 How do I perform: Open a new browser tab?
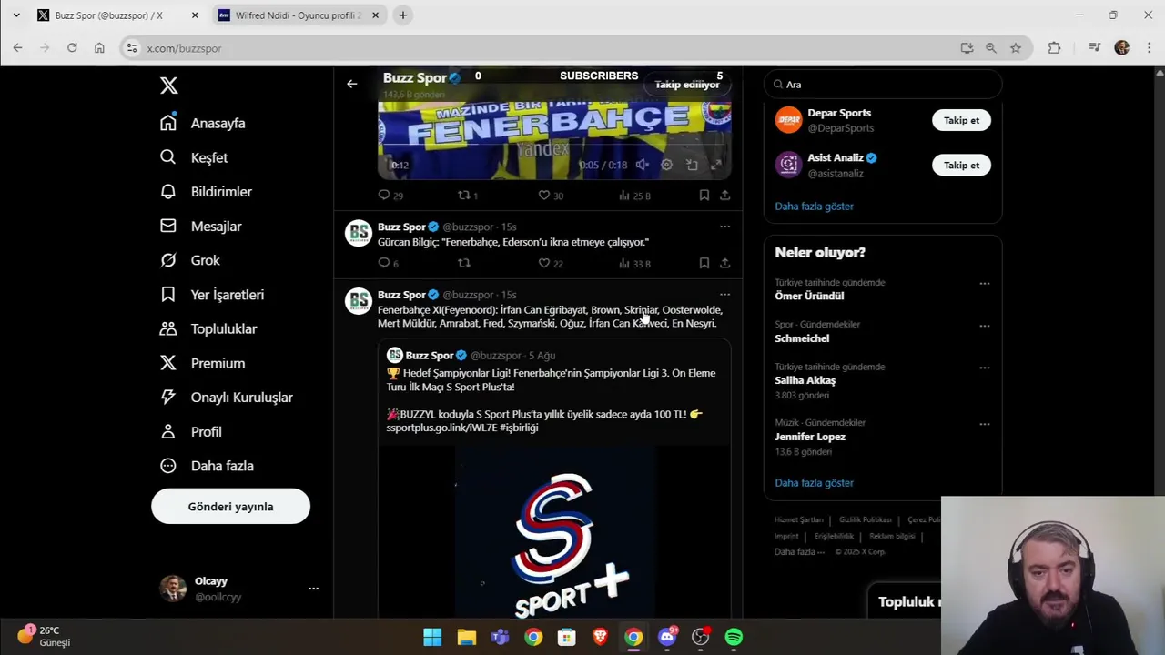(x=403, y=15)
